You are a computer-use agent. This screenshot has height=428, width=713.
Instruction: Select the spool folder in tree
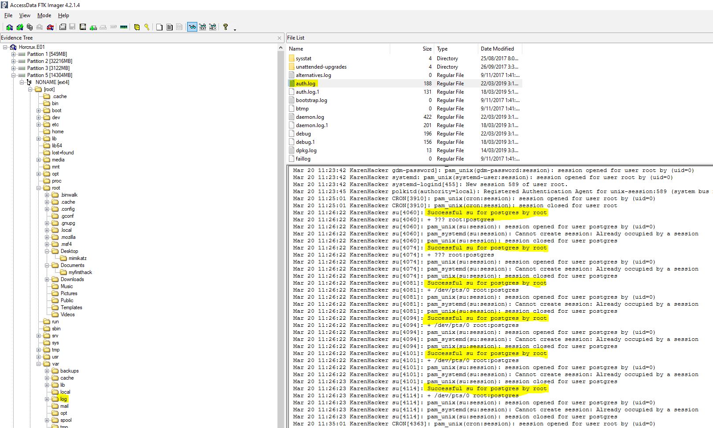(66, 420)
